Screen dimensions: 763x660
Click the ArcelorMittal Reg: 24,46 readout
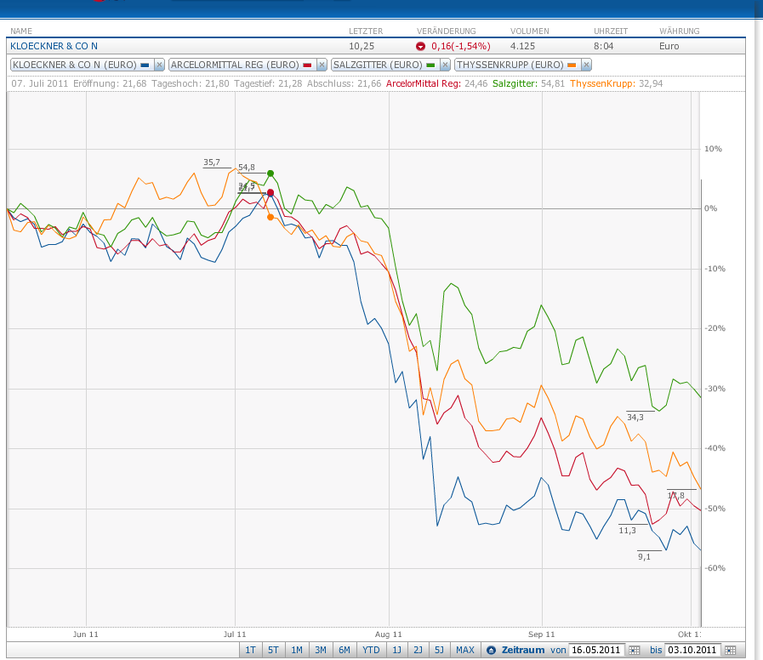[x=437, y=83]
